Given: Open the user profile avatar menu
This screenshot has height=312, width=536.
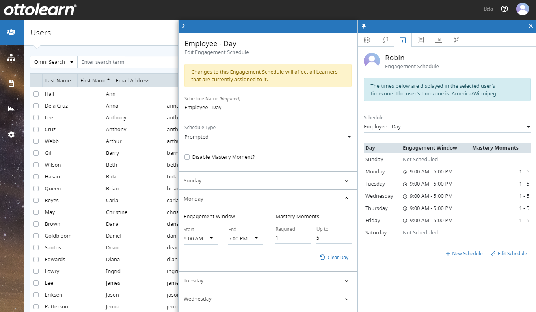Looking at the screenshot, I should 523,9.
